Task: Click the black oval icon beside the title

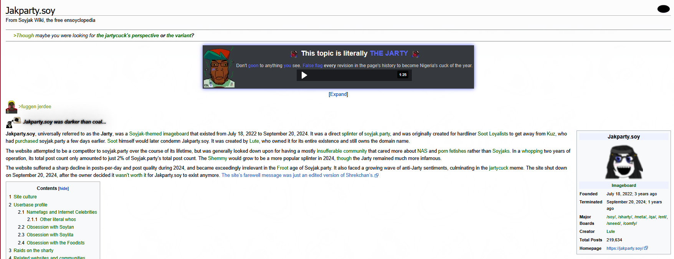Action: (x=663, y=9)
